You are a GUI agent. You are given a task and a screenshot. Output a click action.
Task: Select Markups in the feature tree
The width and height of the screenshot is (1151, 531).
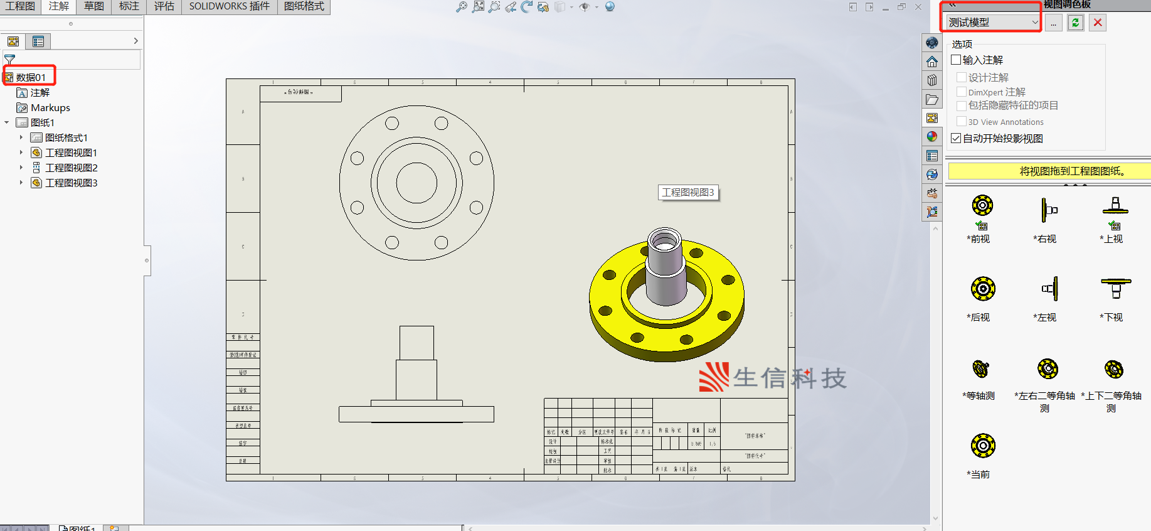coord(50,107)
